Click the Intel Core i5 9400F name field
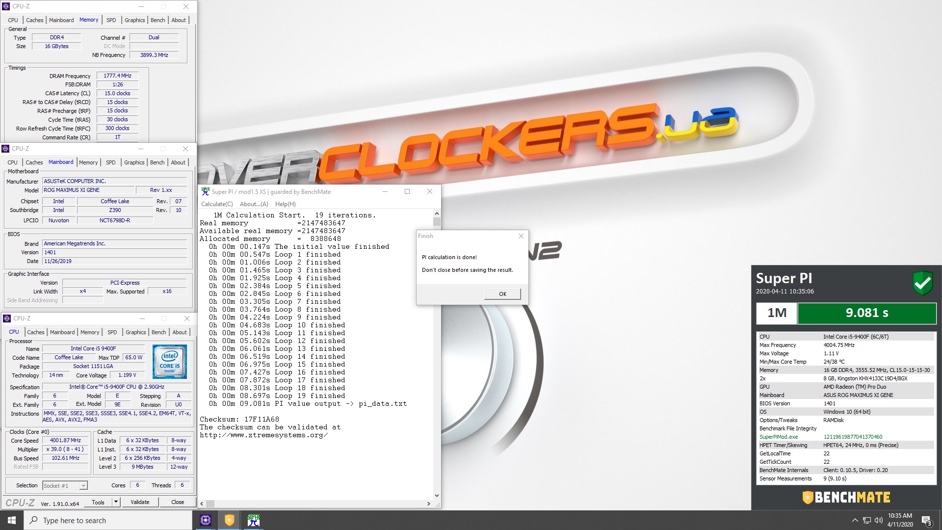The width and height of the screenshot is (942, 530). coord(93,348)
